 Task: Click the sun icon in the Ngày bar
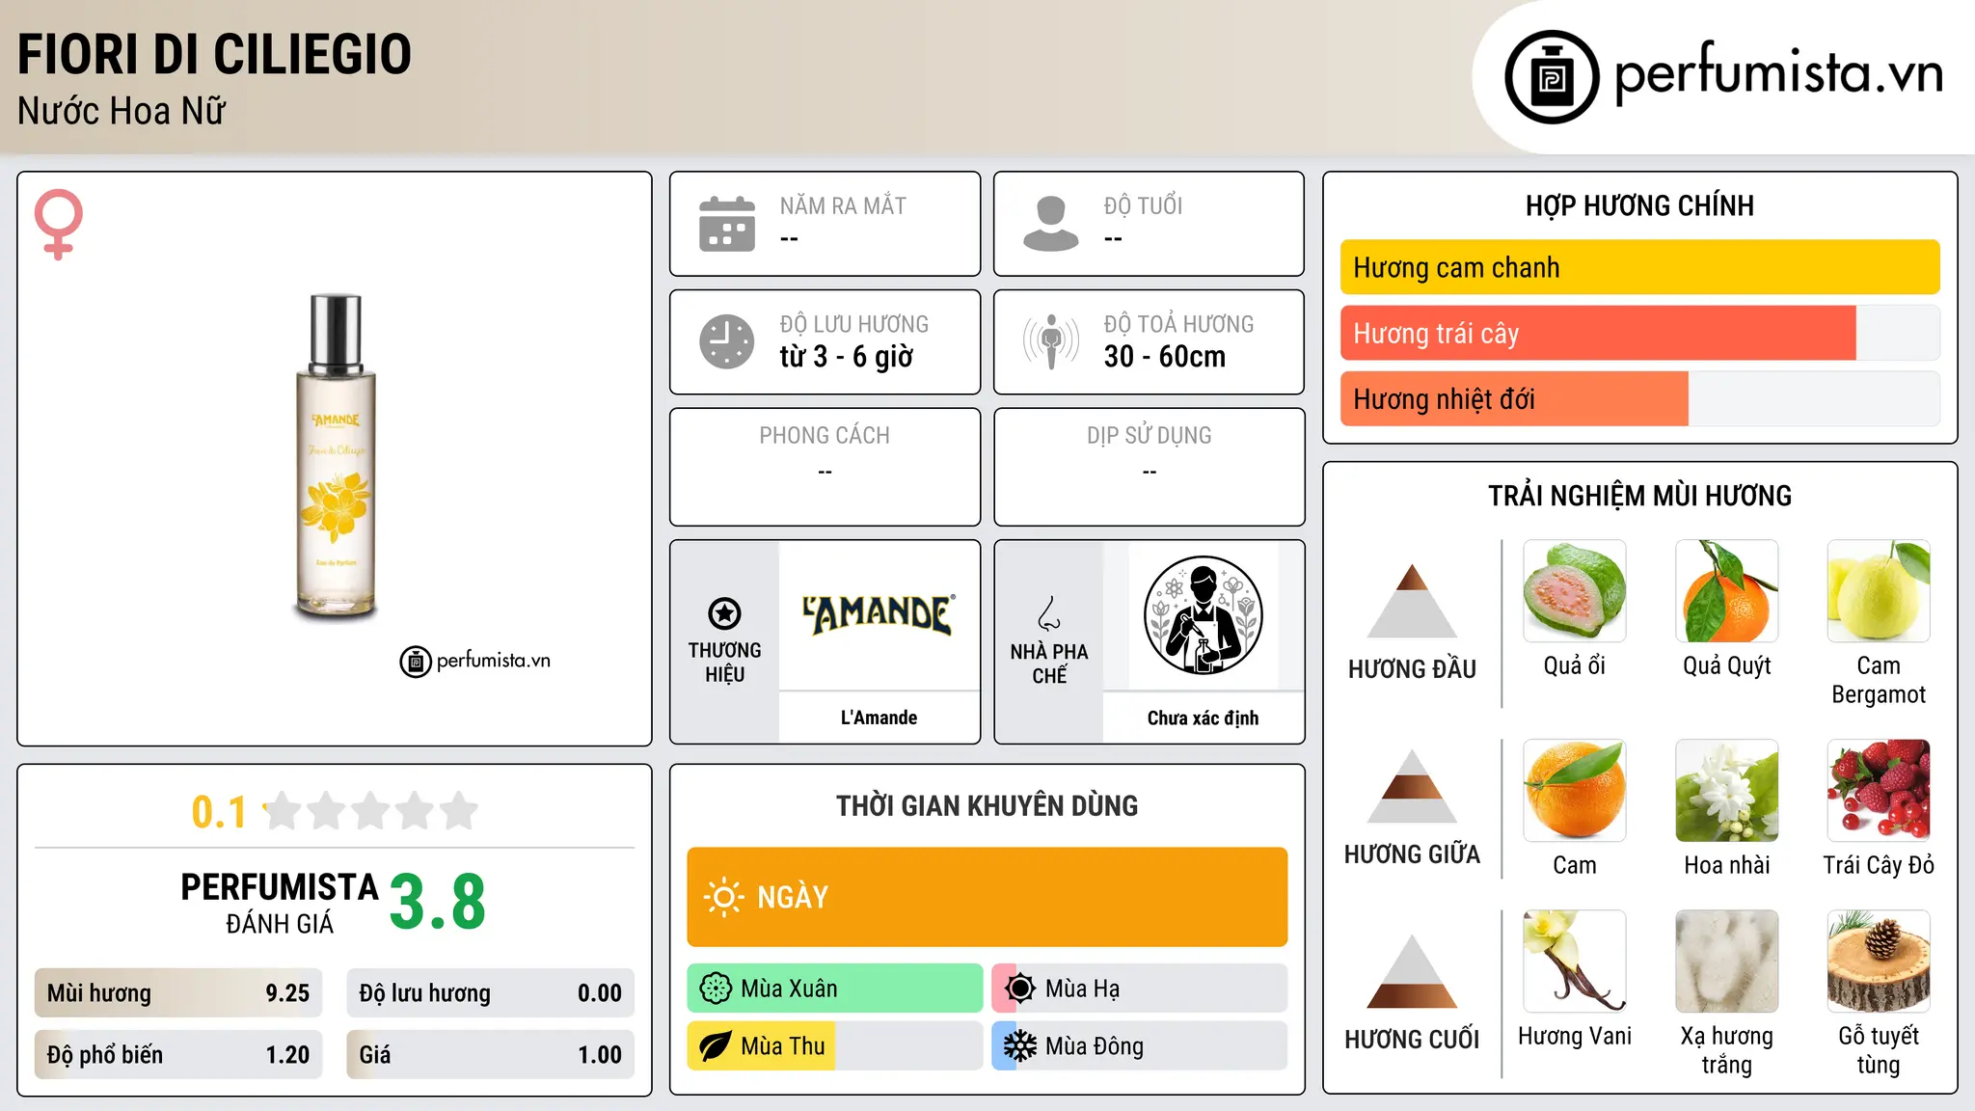click(x=724, y=897)
